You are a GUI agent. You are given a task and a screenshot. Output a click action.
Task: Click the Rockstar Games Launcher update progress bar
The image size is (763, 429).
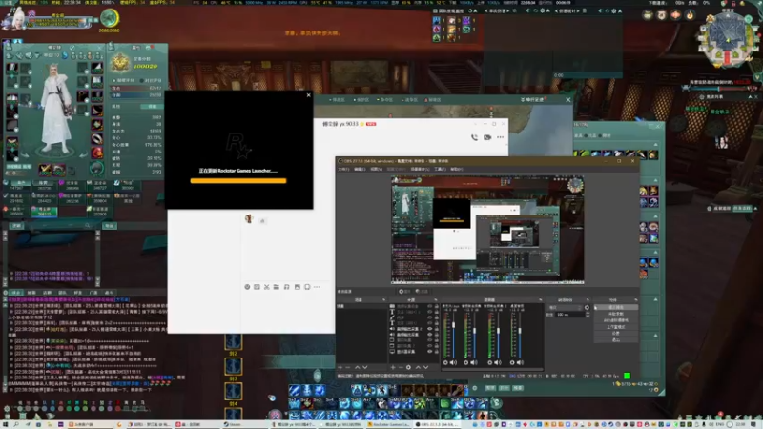point(237,181)
